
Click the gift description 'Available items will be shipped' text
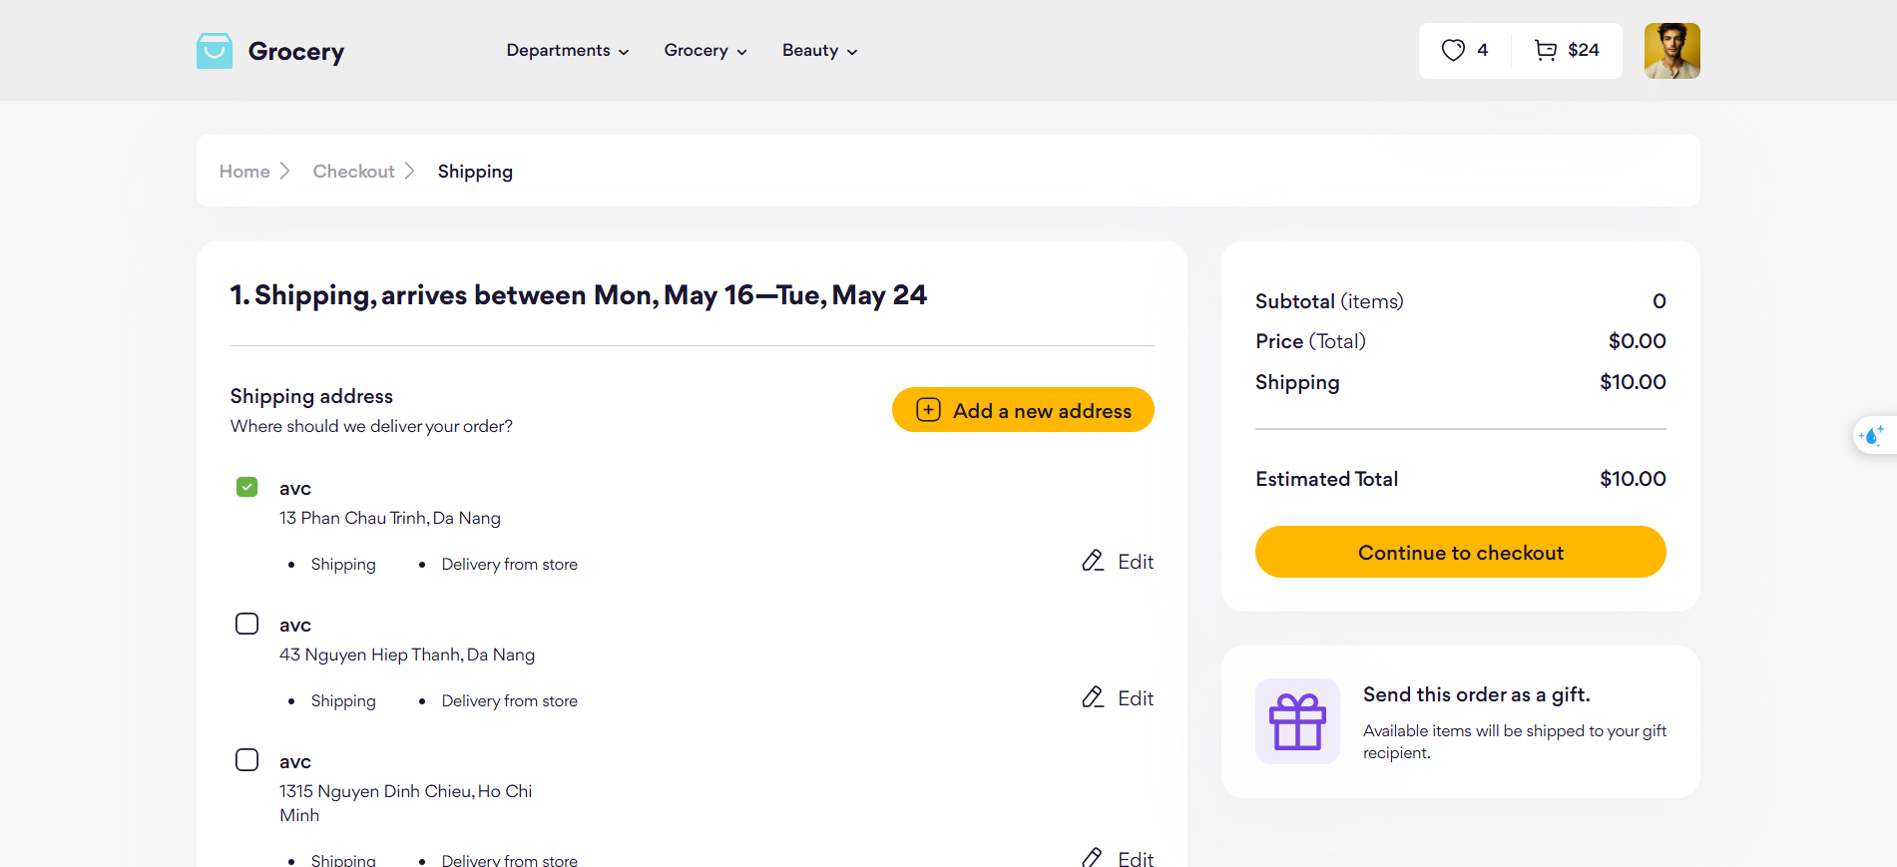pyautogui.click(x=1515, y=741)
